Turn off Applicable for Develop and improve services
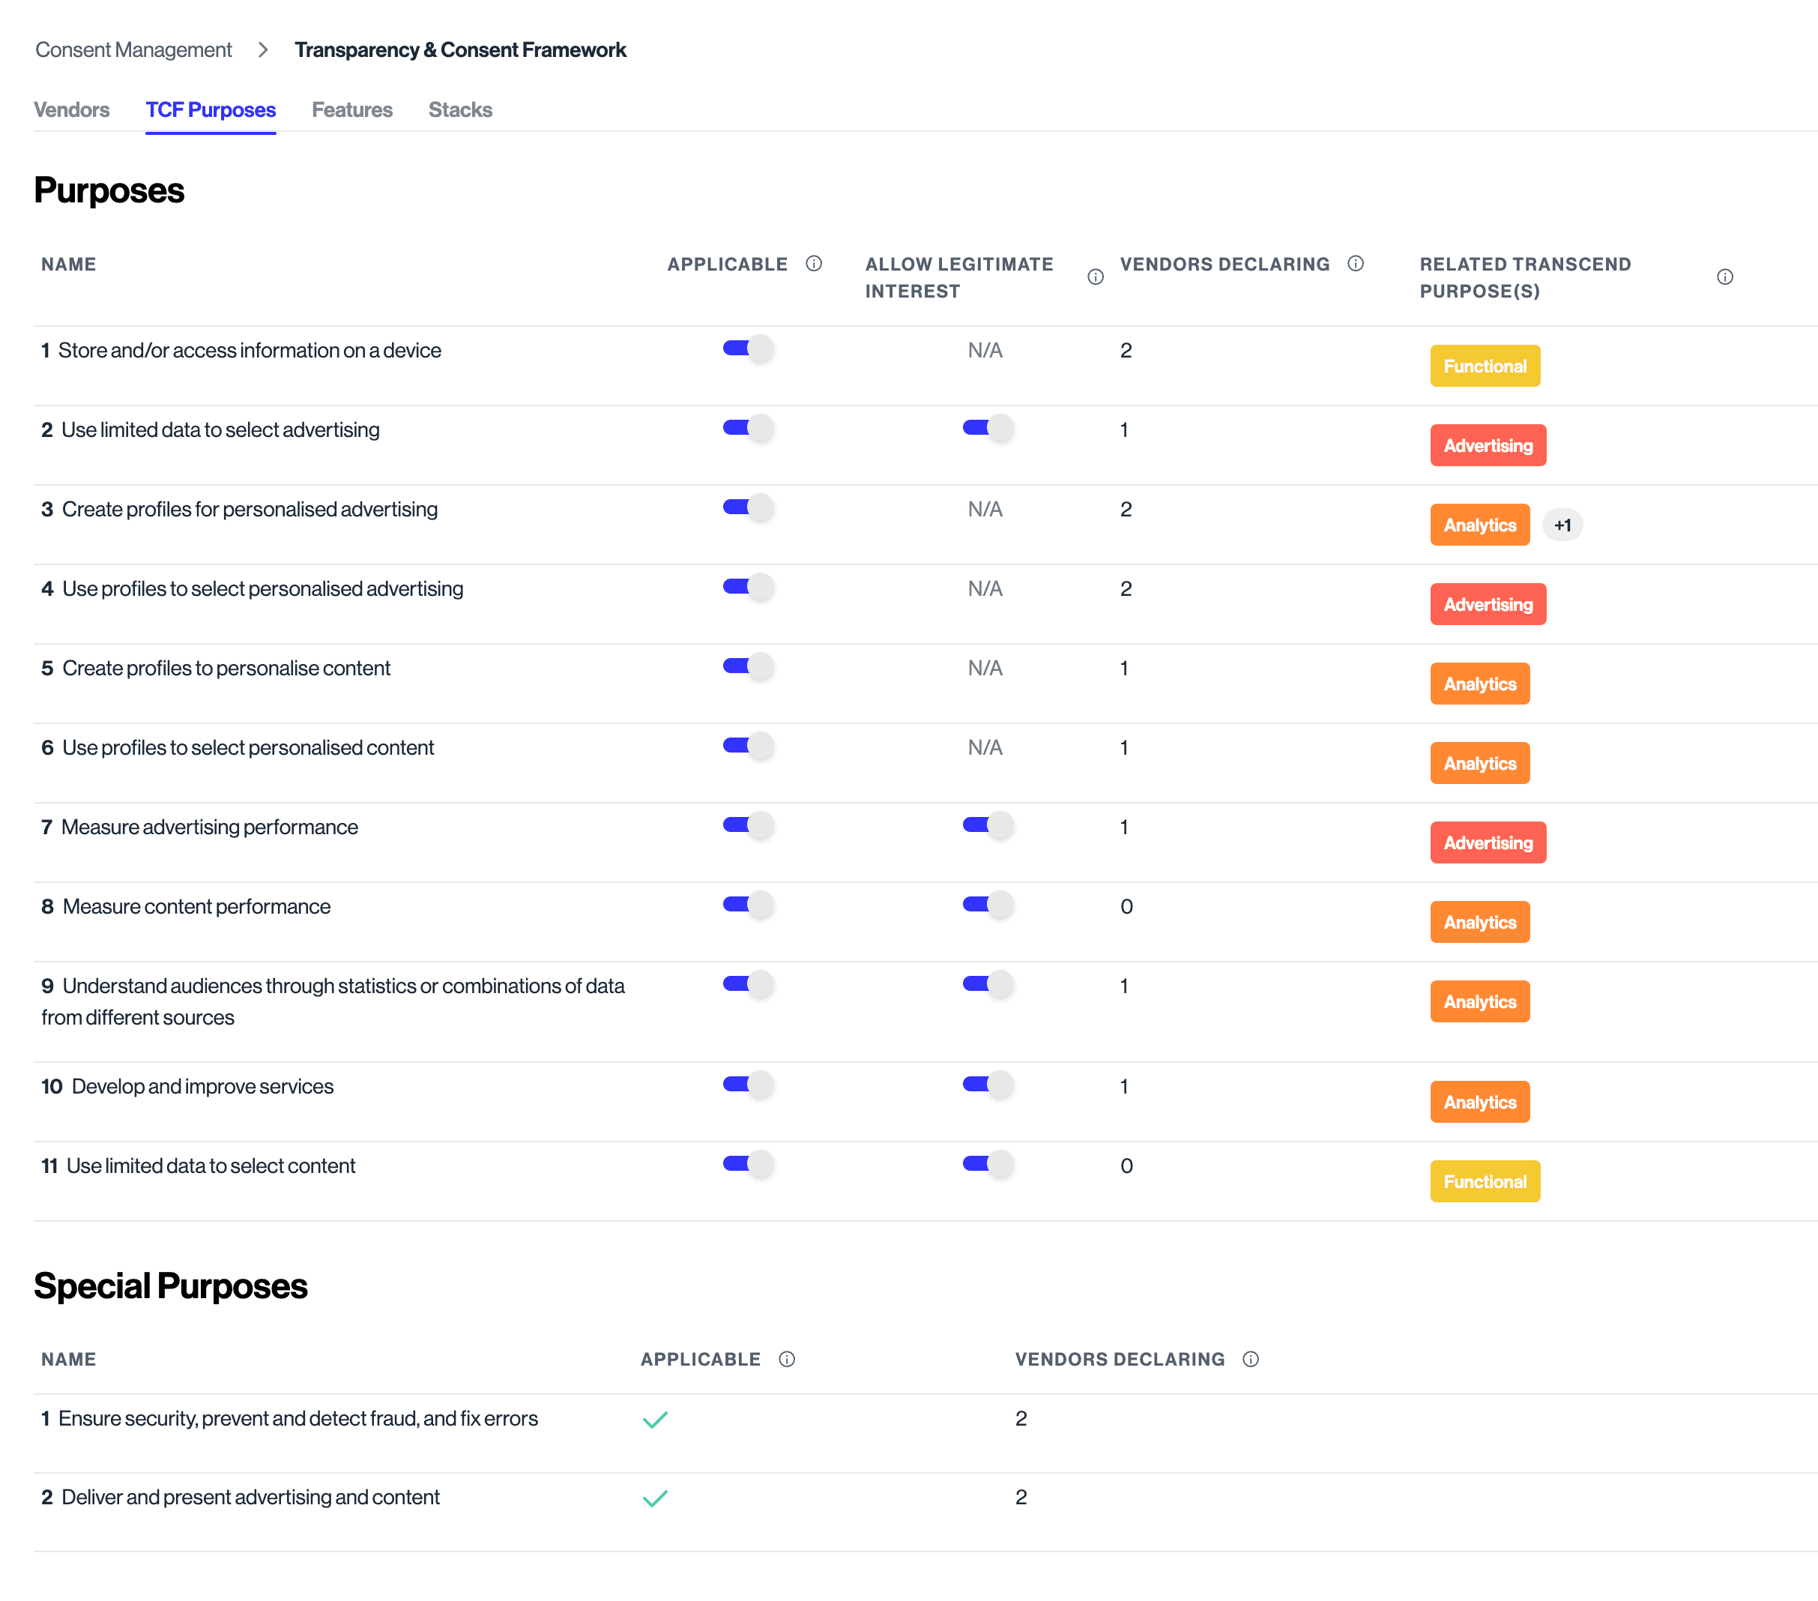The image size is (1818, 1601). coord(747,1085)
